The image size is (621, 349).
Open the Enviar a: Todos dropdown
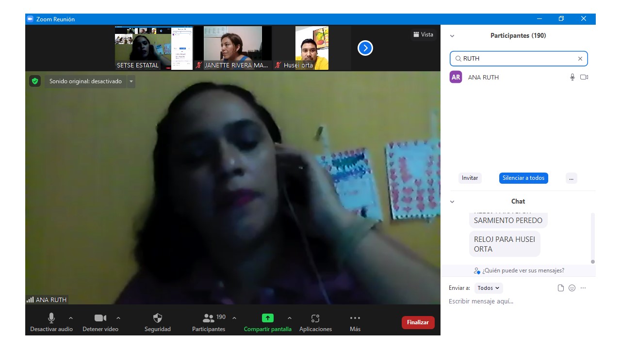pos(489,288)
